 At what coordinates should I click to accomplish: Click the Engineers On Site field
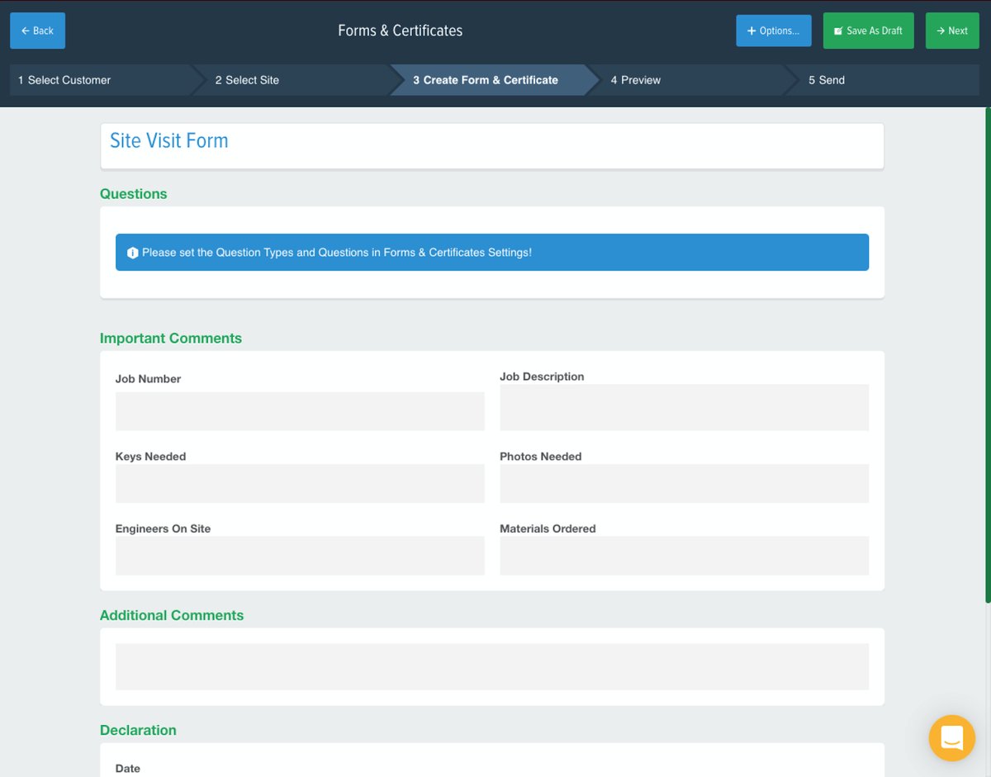point(300,556)
